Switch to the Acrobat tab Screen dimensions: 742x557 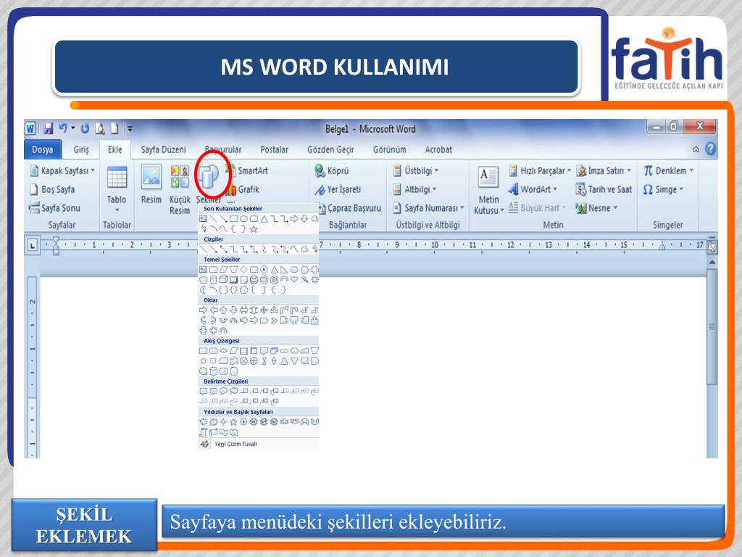point(438,149)
